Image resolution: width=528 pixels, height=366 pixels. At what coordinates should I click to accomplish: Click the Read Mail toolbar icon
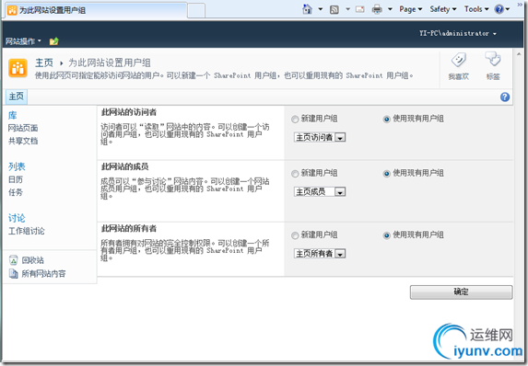point(360,9)
